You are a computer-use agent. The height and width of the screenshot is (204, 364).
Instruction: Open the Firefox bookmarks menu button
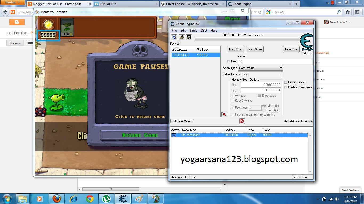(x=358, y=12)
